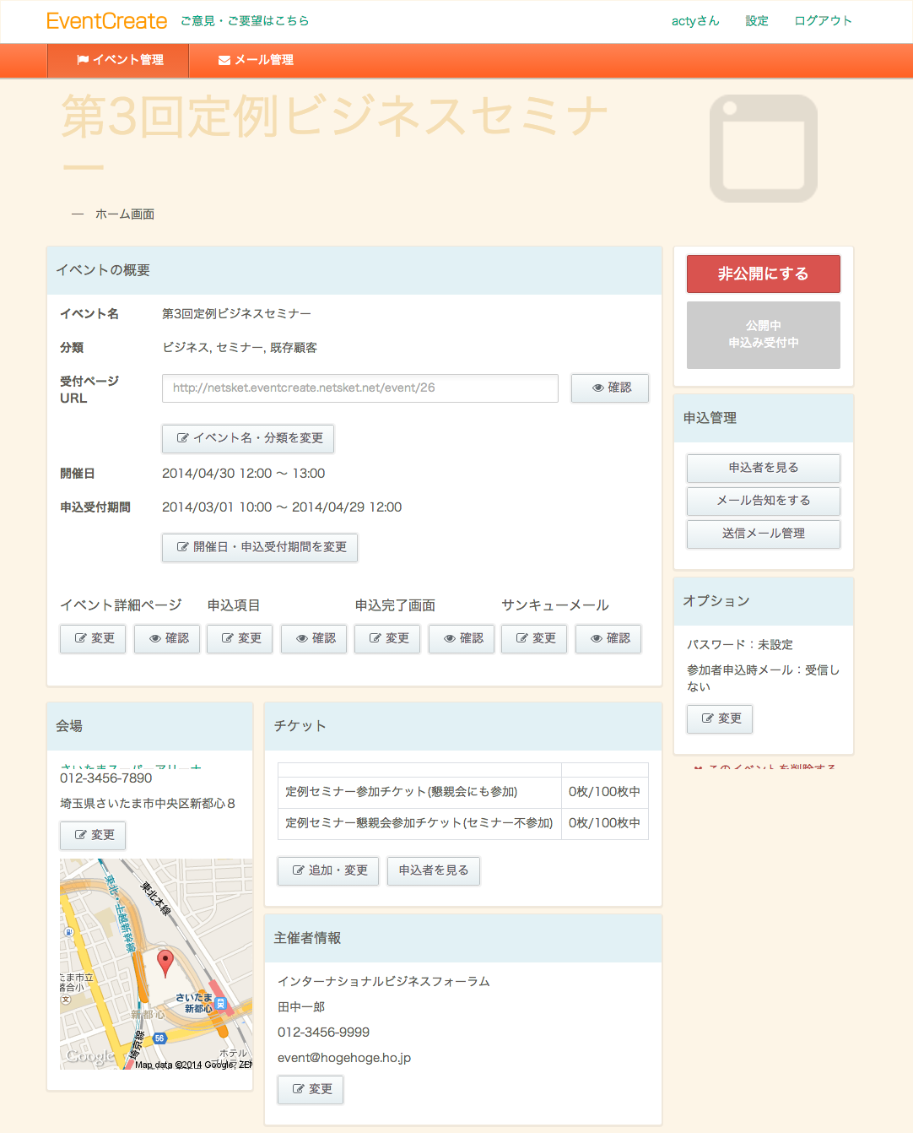
Task: Click メール告知をする button
Action: (x=763, y=501)
